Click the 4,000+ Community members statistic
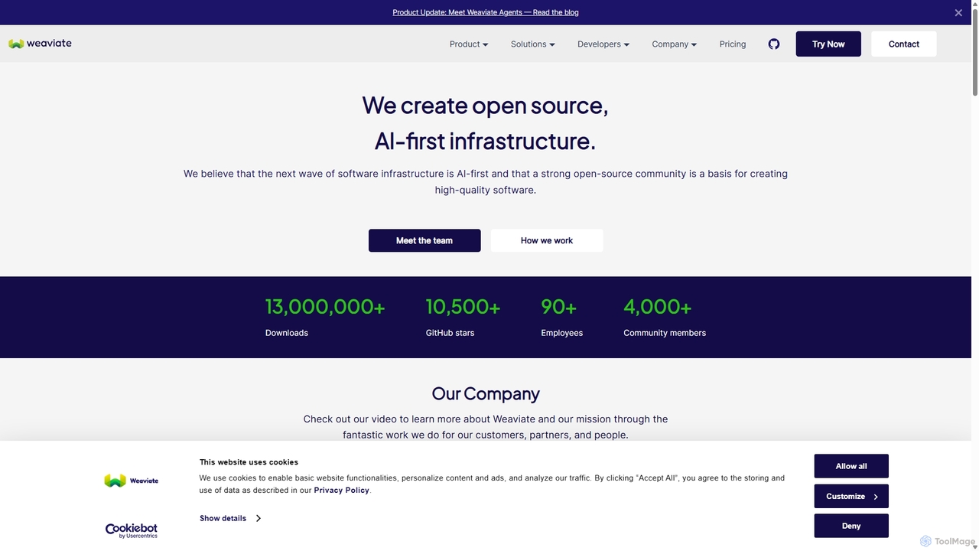Image resolution: width=979 pixels, height=551 pixels. (x=665, y=317)
